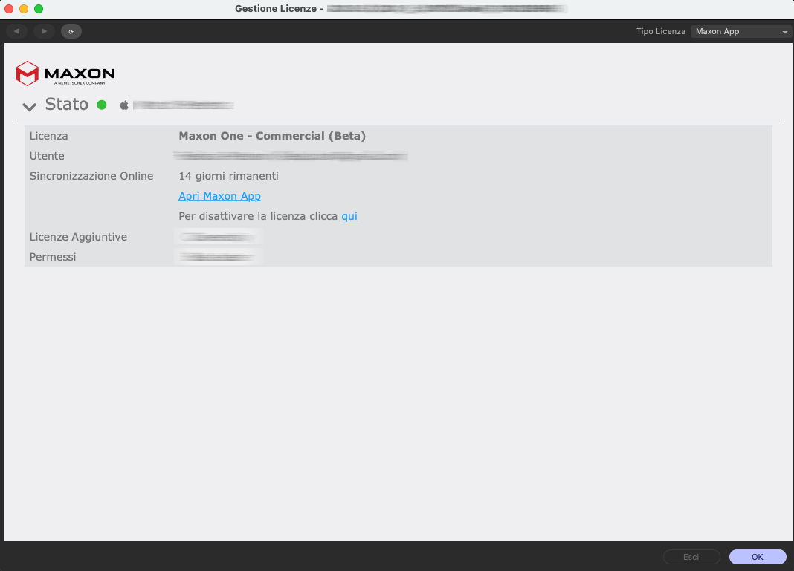Go forward with the right arrow button
This screenshot has height=571, width=794.
click(x=44, y=31)
